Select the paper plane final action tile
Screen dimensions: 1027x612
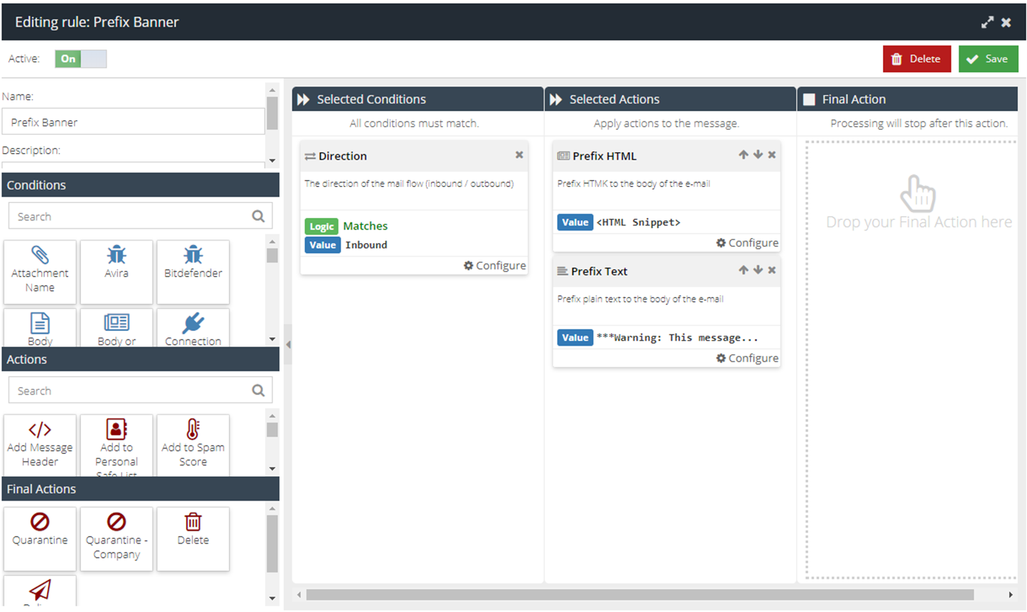[40, 590]
